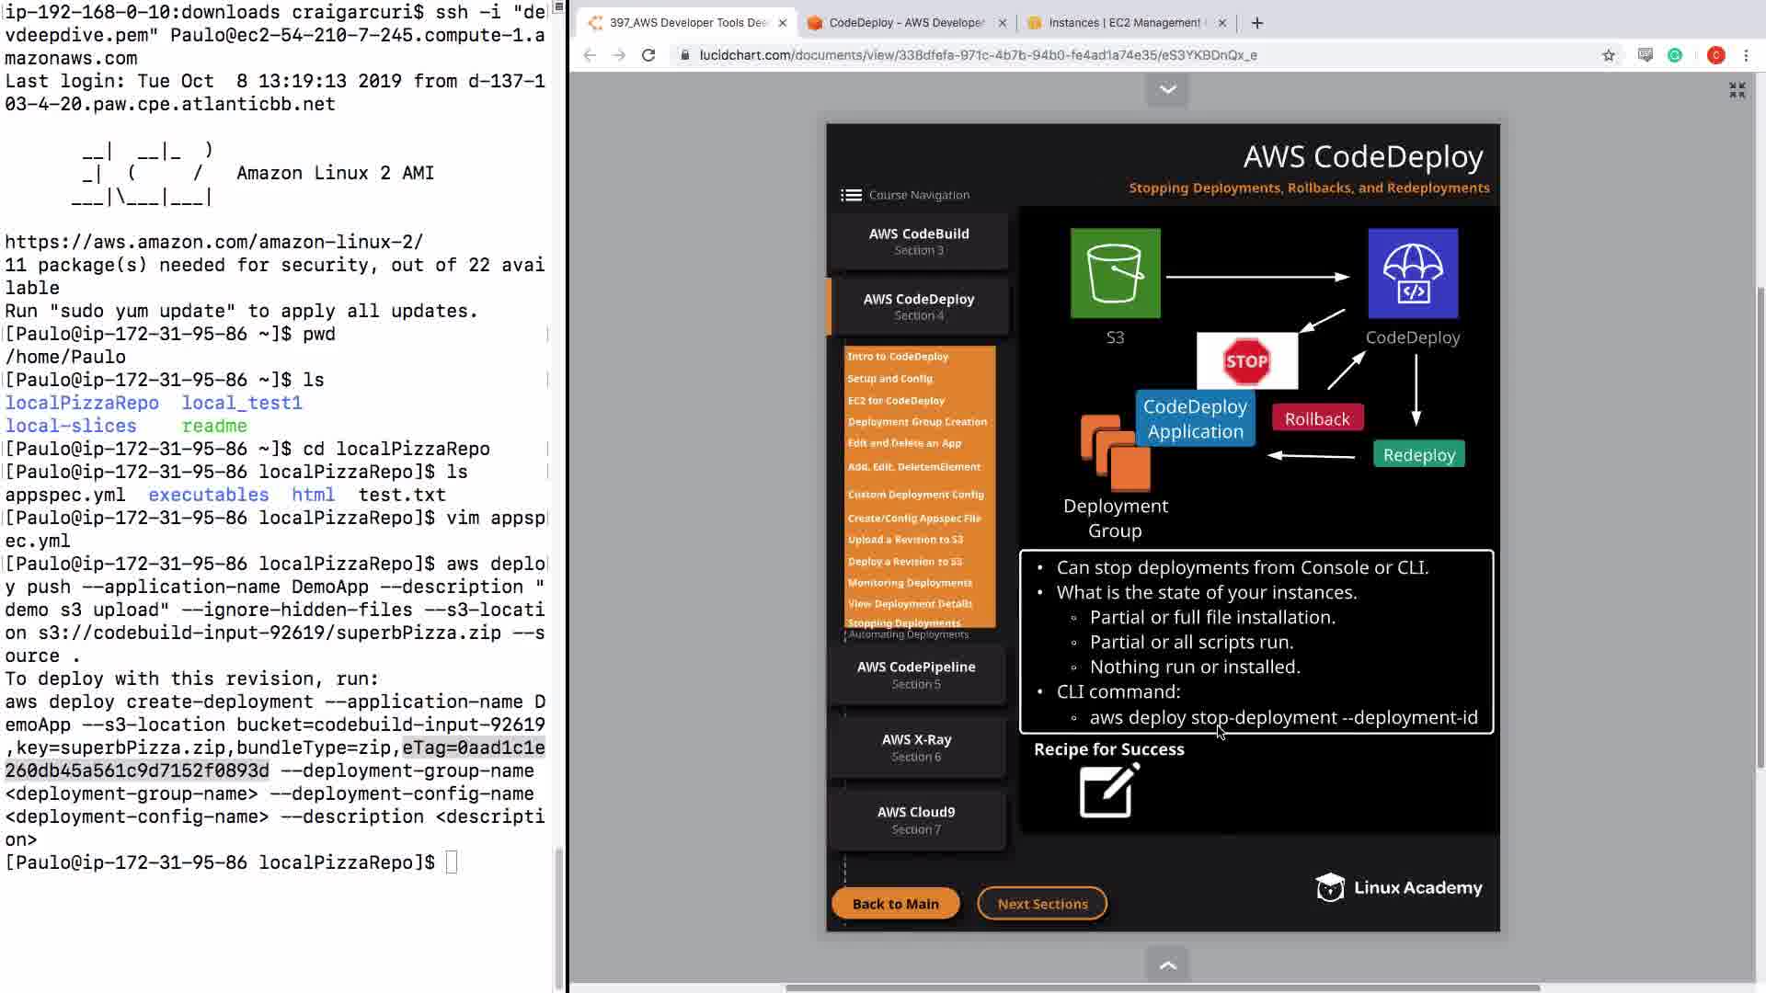The height and width of the screenshot is (993, 1766).
Task: Open AWS CodePipeline Section 5
Action: click(916, 675)
